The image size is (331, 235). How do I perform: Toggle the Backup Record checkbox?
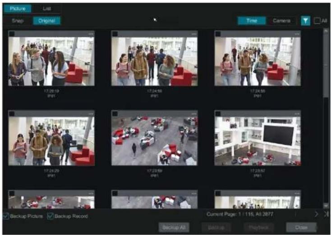tap(50, 216)
